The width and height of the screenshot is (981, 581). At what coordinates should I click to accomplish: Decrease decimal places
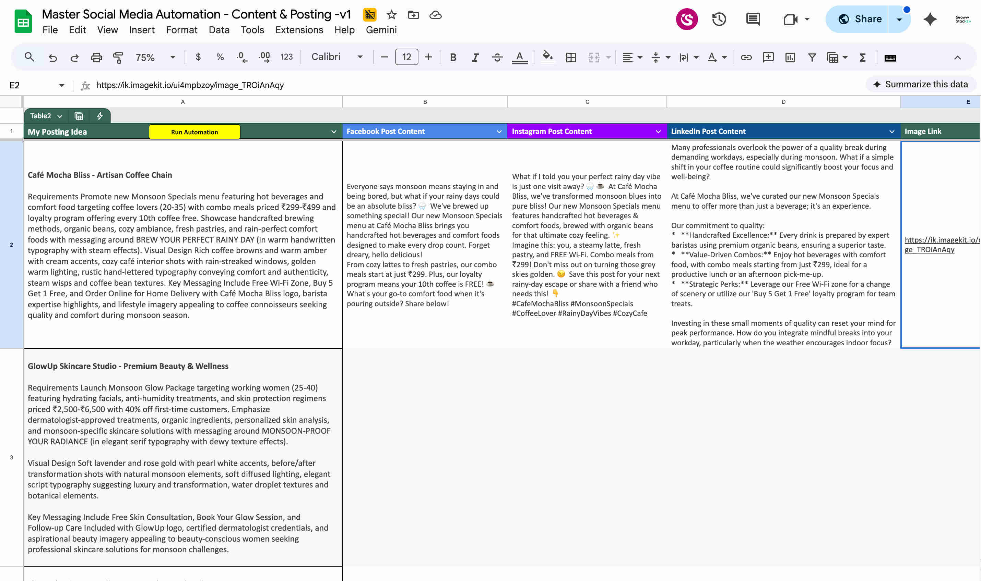(x=241, y=58)
